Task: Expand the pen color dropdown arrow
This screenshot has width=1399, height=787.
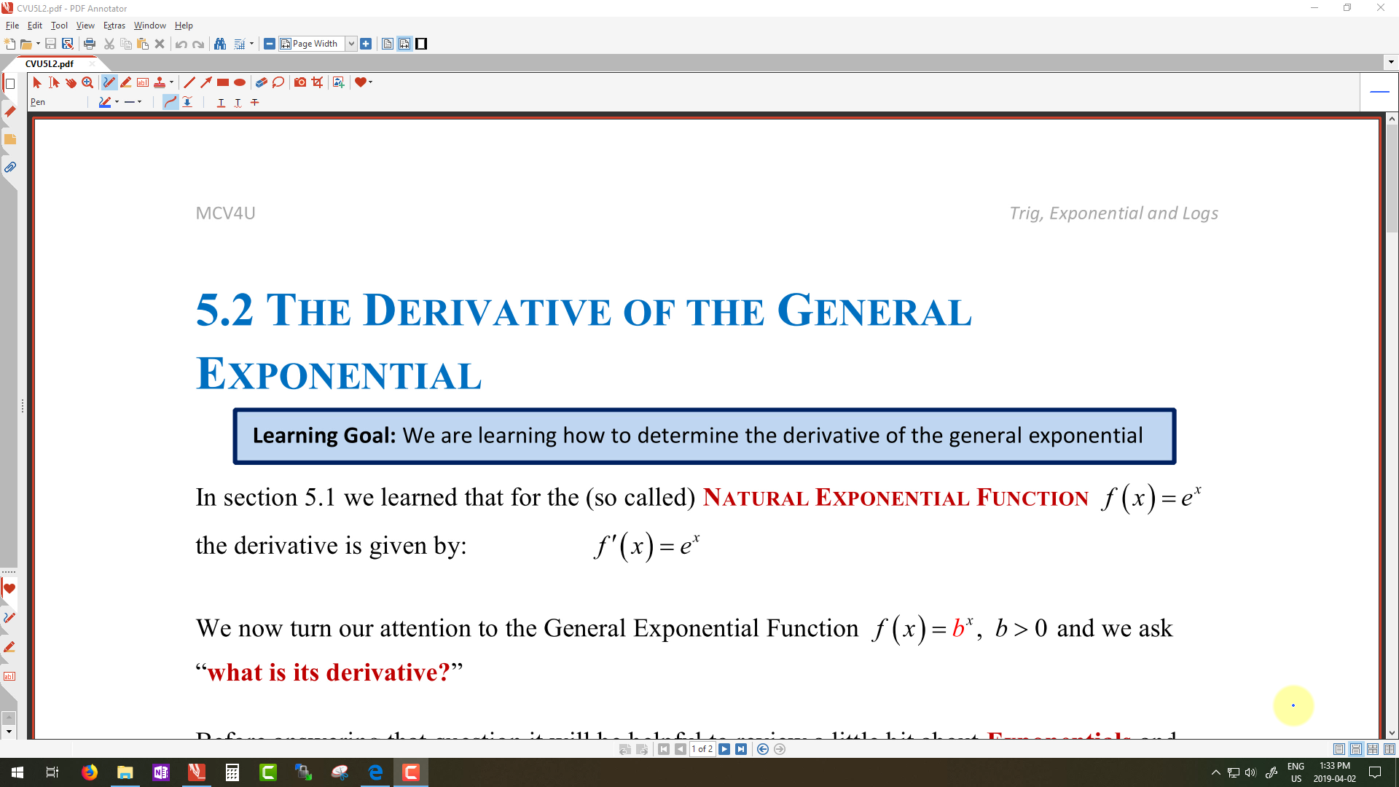Action: pyautogui.click(x=117, y=102)
